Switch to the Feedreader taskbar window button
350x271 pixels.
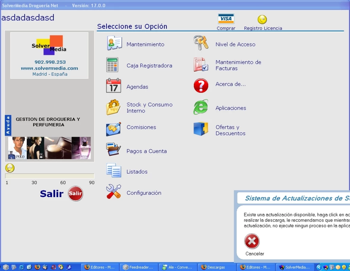tap(138, 267)
